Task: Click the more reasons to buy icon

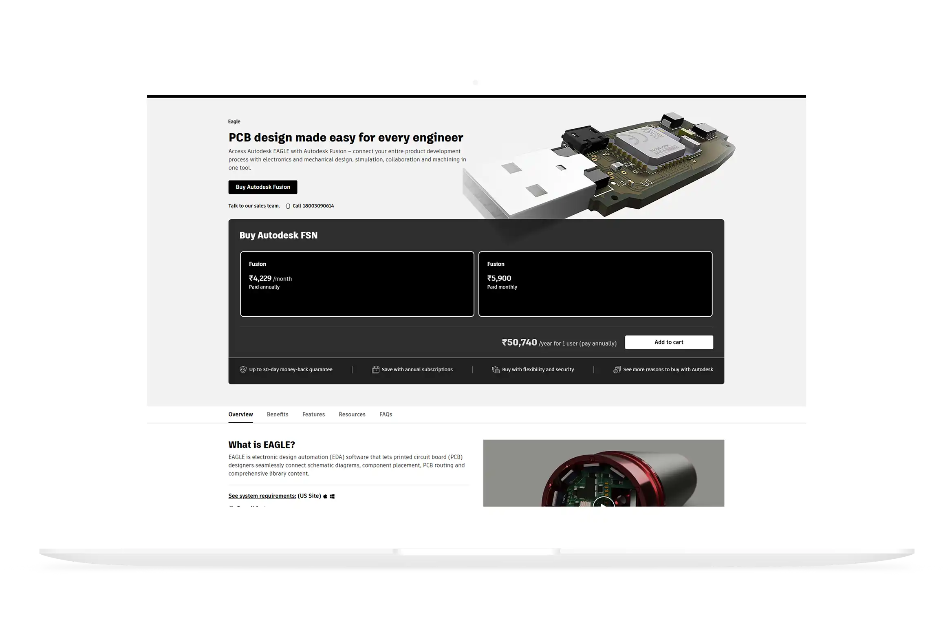Action: tap(617, 370)
